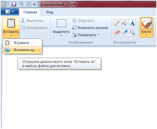The height and width of the screenshot is (129, 157).
Task: Open the Customize Quick Access Toolbar arrow
Action: click(x=34, y=5)
